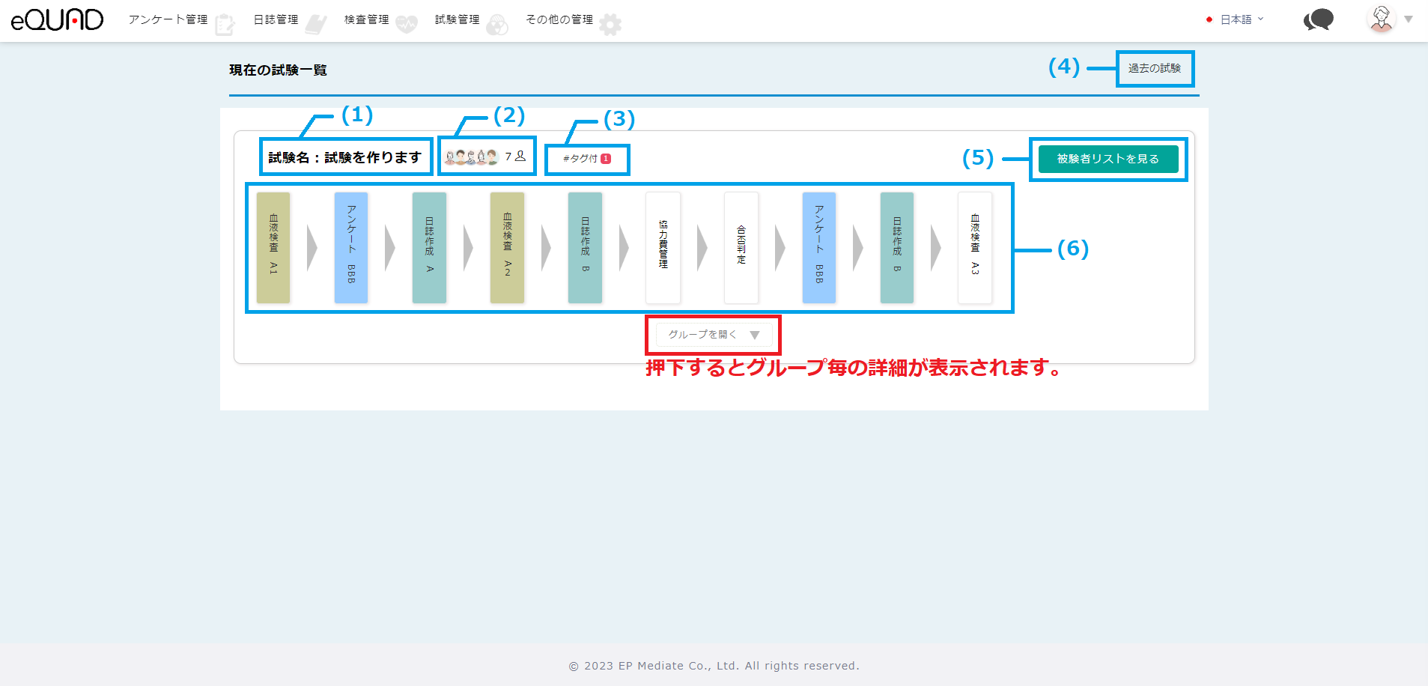Click the gear icon next to その他の管理
Viewport: 1428px width, 686px height.
click(610, 25)
